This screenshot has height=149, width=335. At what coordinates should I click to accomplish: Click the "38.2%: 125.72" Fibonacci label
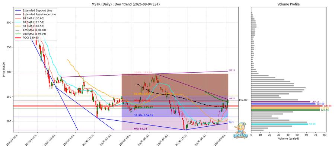[x=143, y=107]
